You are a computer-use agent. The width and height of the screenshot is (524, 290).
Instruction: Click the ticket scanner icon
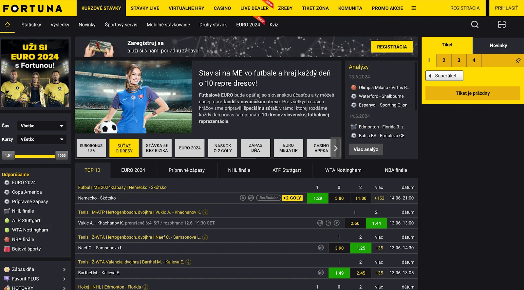[502, 25]
